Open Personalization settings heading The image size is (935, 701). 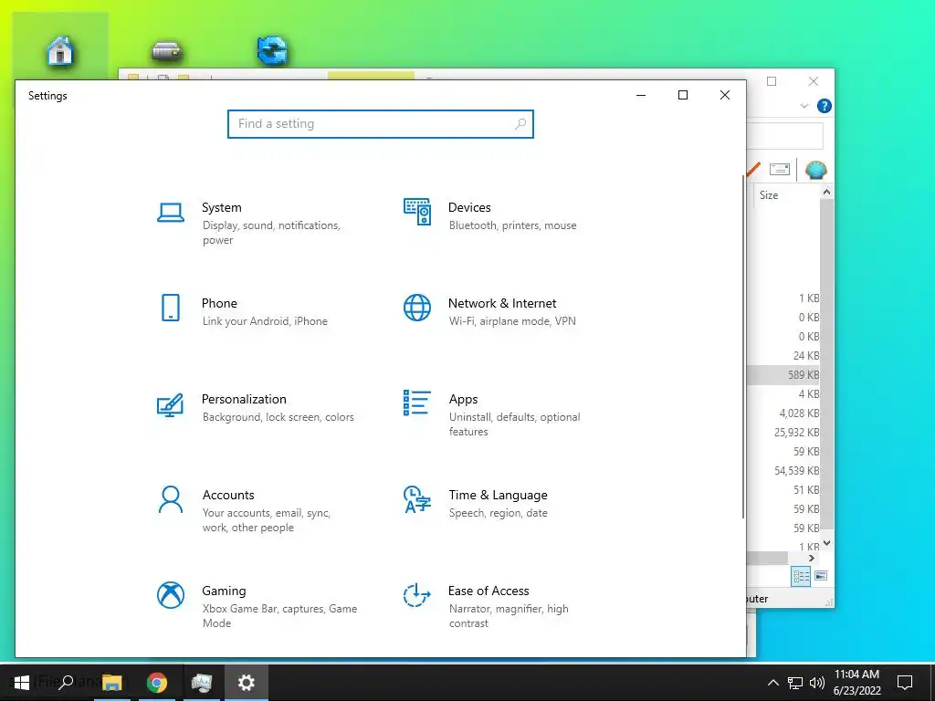click(244, 400)
